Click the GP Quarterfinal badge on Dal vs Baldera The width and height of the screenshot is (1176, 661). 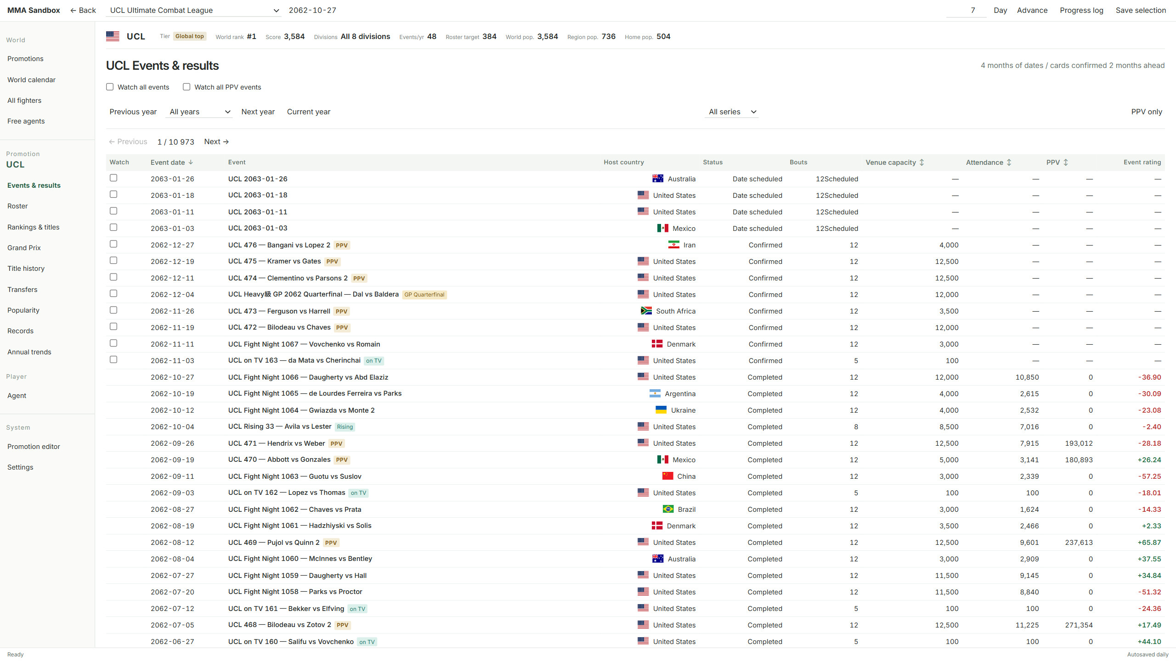pos(424,295)
